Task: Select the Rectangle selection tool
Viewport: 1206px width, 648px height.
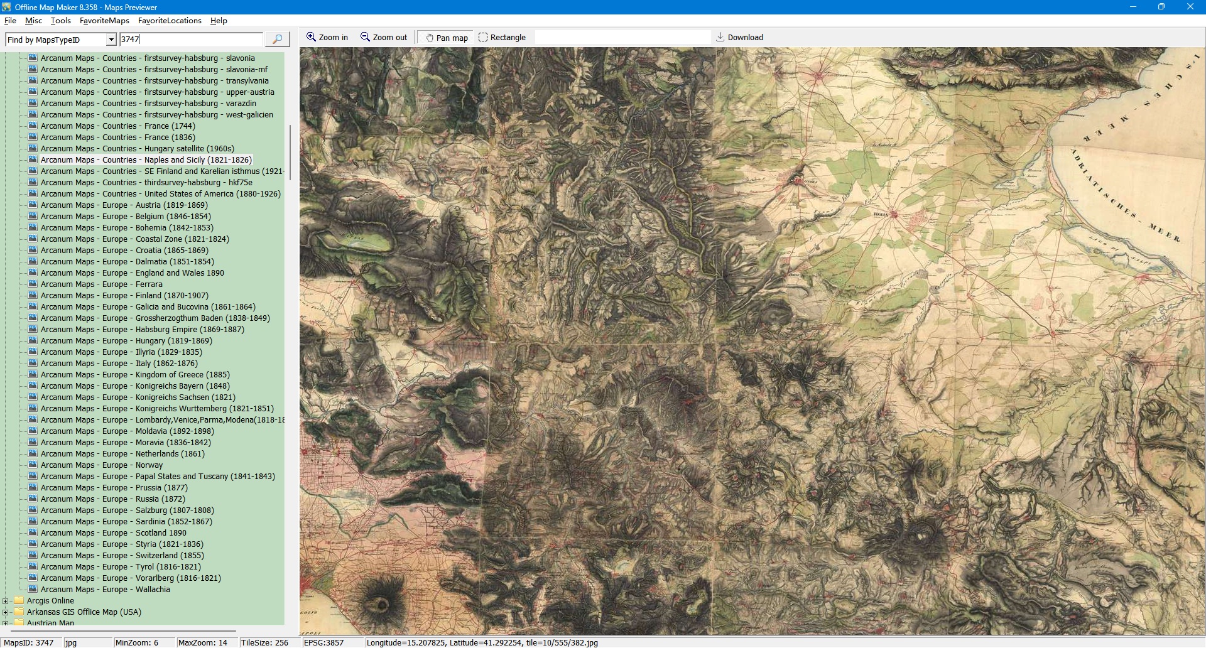Action: coord(502,38)
